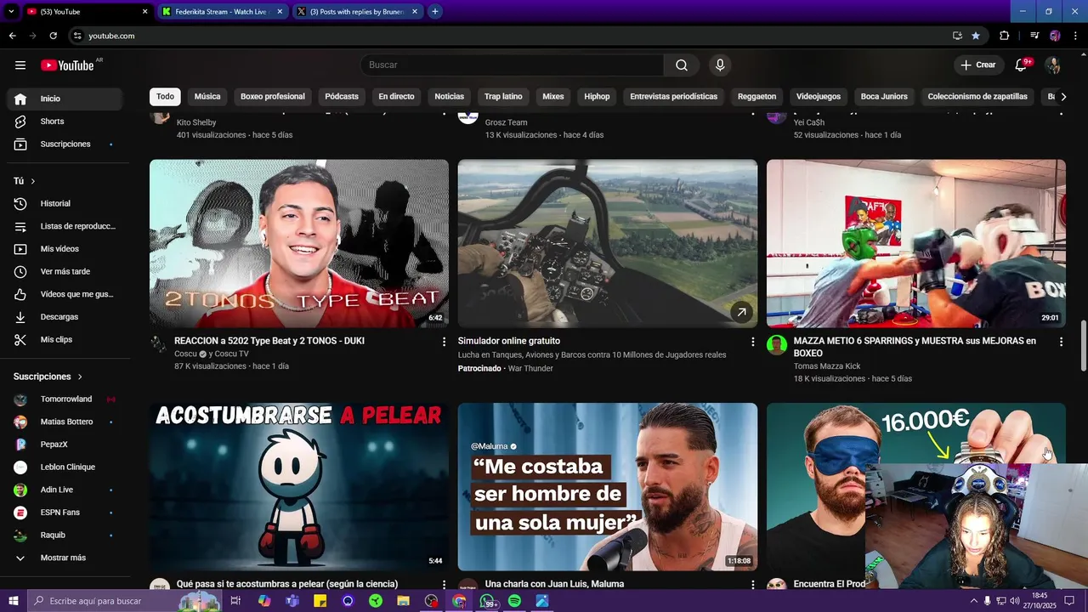
Task: Open Descargas in the sidebar
Action: click(65, 317)
